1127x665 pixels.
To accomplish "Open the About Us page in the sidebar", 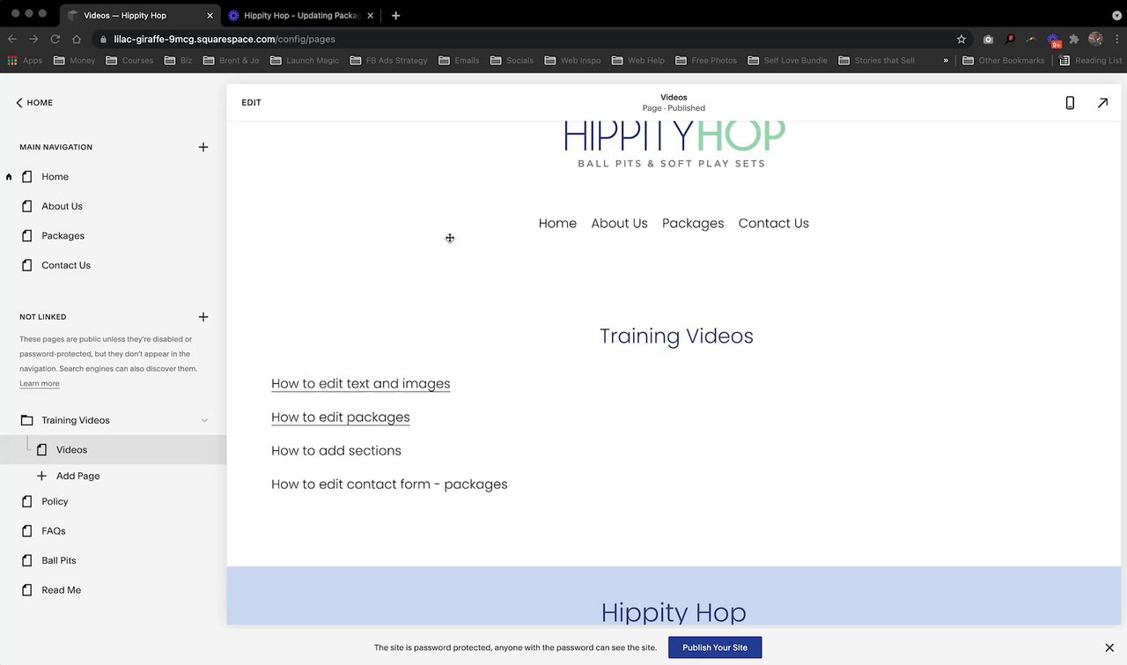I will pos(62,206).
